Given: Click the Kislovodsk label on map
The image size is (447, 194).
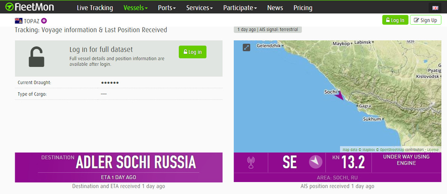Looking at the screenshot, I should (x=427, y=77).
